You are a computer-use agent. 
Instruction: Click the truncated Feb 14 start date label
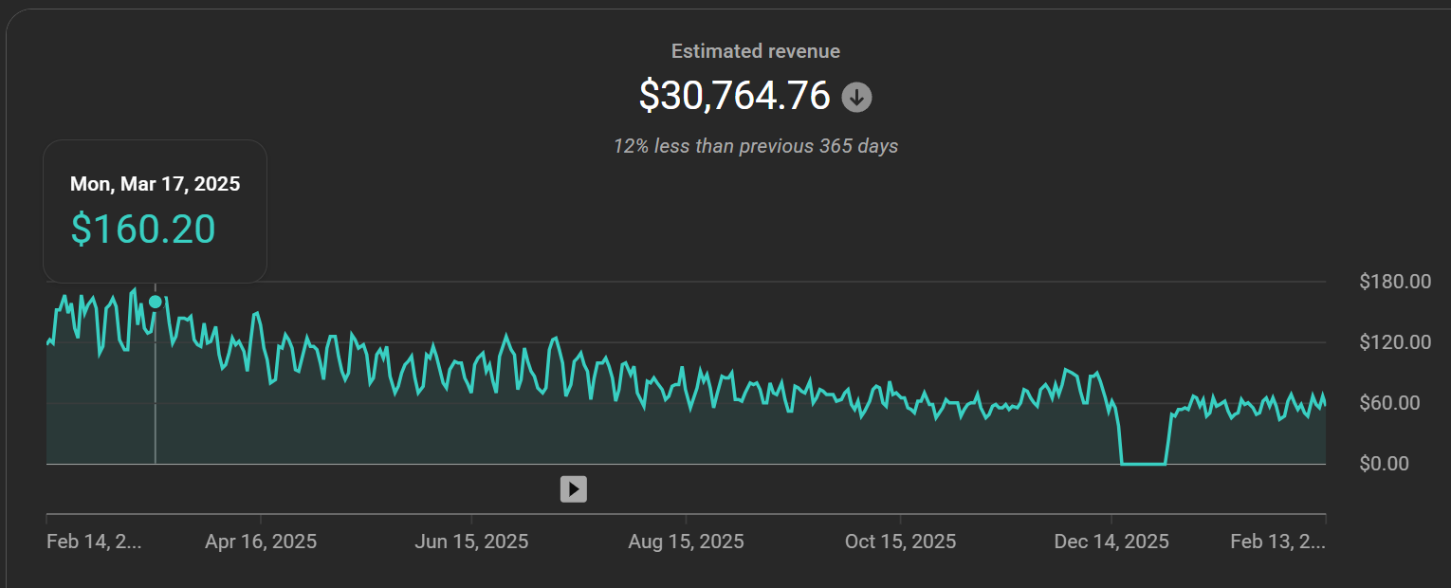(94, 542)
